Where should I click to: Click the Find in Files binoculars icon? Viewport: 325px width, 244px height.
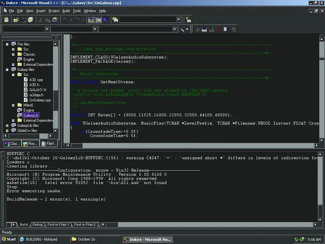point(115,20)
